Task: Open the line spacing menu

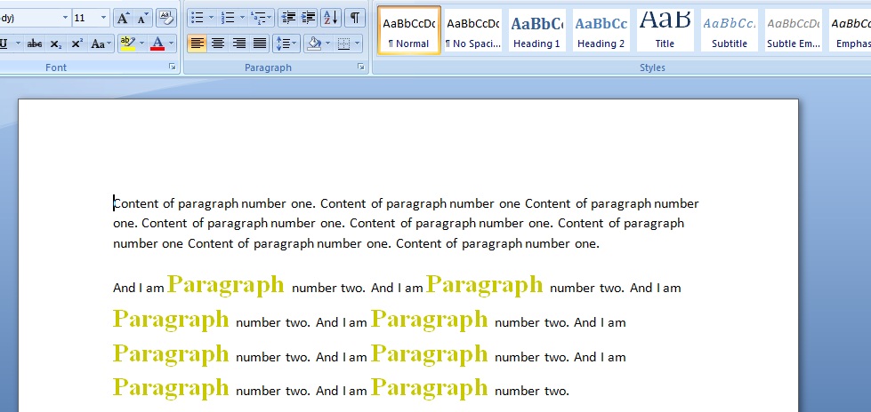Action: 286,44
